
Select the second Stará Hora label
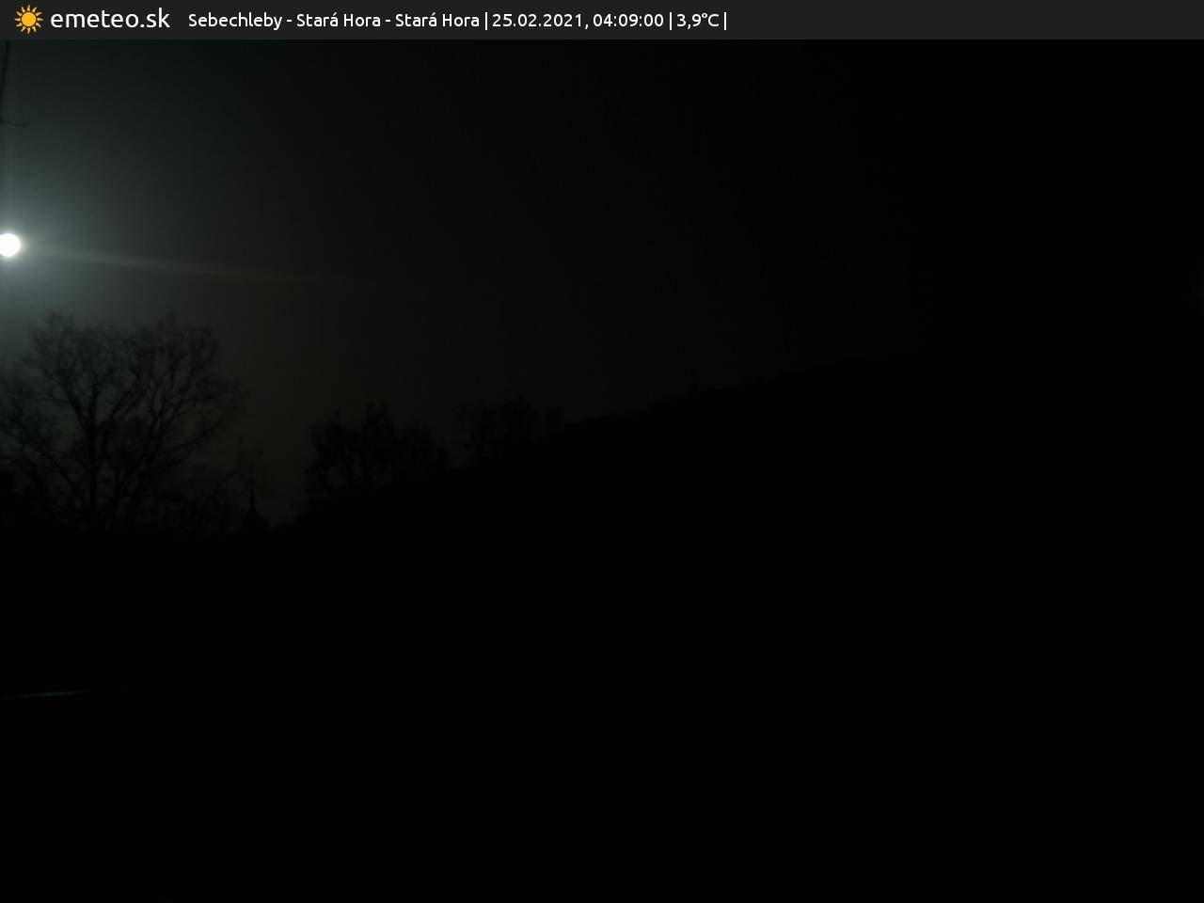[436, 21]
